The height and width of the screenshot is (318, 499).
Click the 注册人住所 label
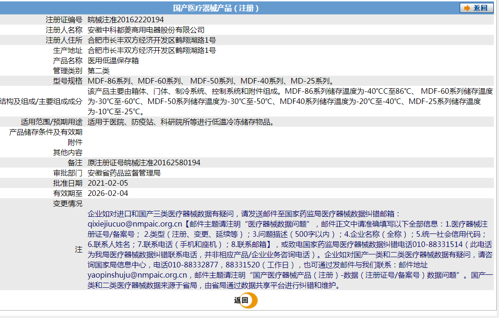[64, 40]
